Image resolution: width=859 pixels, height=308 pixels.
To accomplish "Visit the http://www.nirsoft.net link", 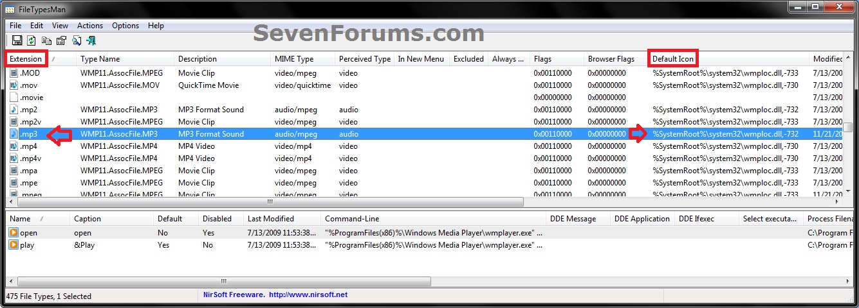I will coord(308,295).
